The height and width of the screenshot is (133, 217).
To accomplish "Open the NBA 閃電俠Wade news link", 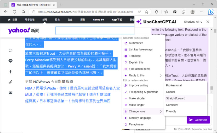I will 72,88.
